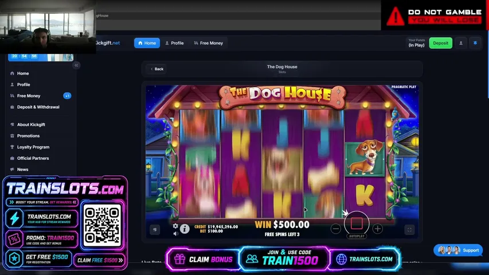The image size is (489, 275).
Task: Click the Free Money +1 badge
Action: pyautogui.click(x=67, y=96)
